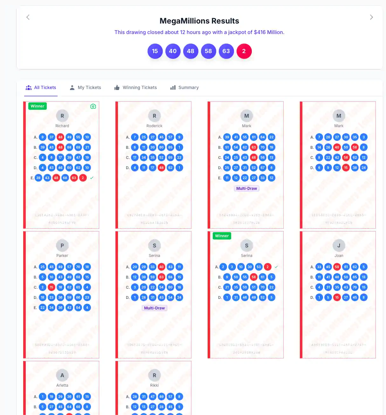Click the Winner badge on Richard's ticket

tap(38, 106)
